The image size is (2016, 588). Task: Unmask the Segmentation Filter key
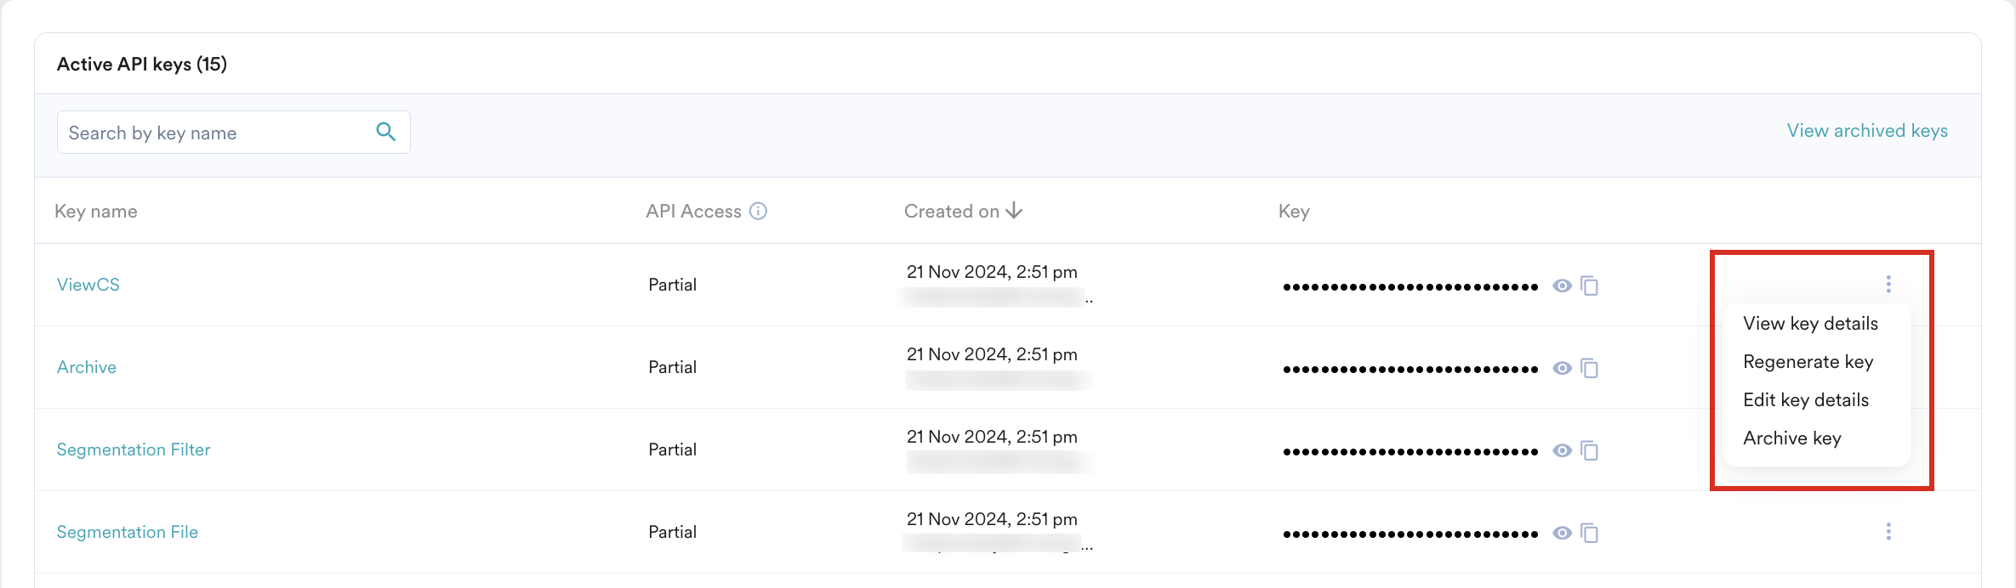[1562, 450]
